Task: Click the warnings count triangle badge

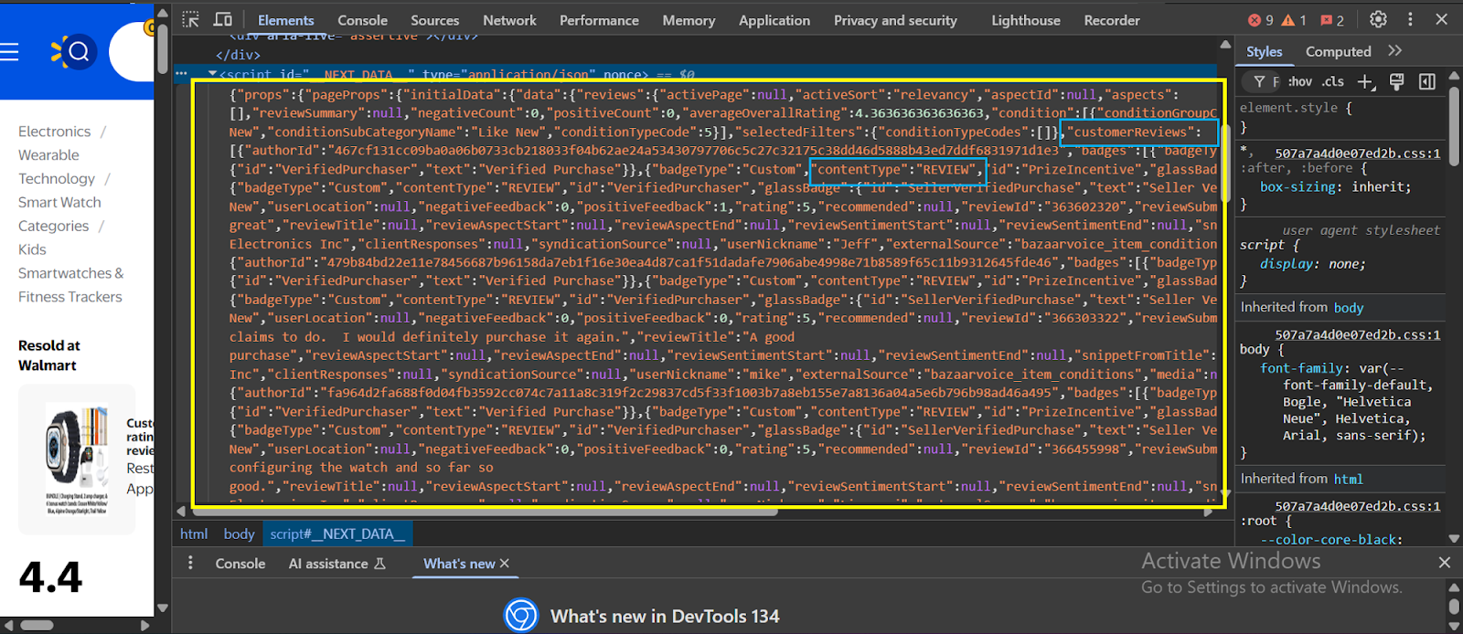Action: (1294, 20)
